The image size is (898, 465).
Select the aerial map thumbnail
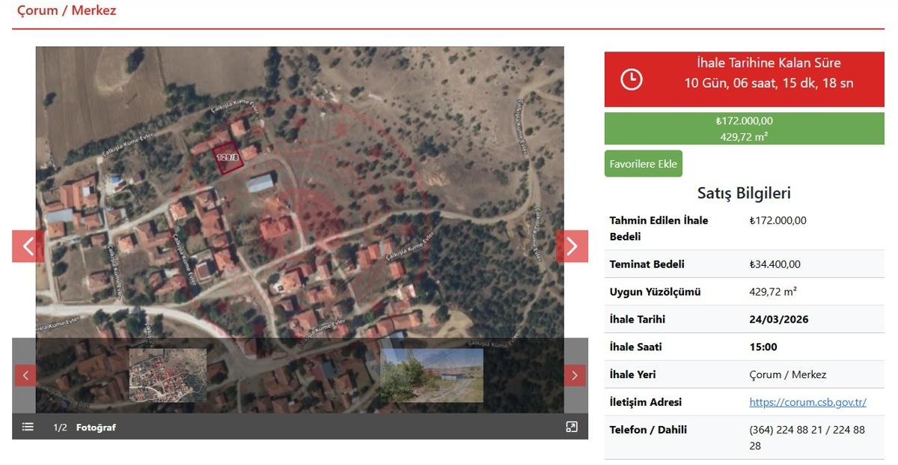pos(168,375)
